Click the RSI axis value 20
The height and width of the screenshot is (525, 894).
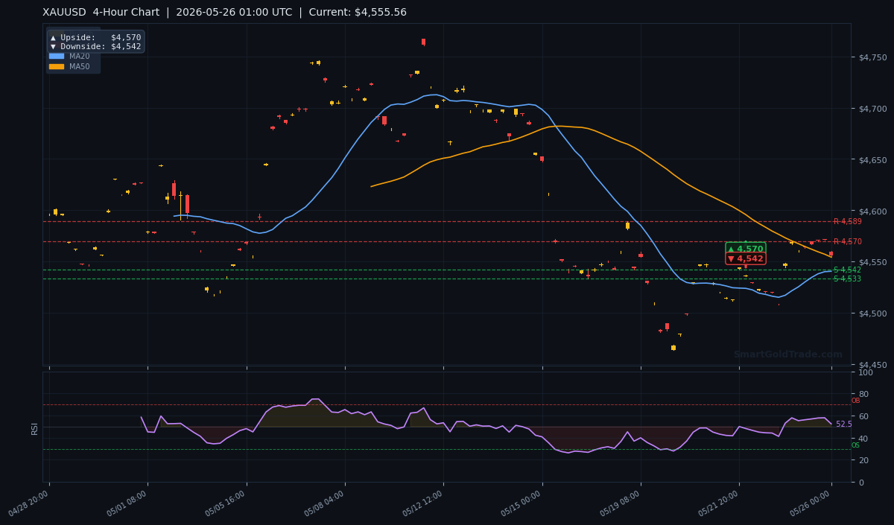click(x=863, y=460)
